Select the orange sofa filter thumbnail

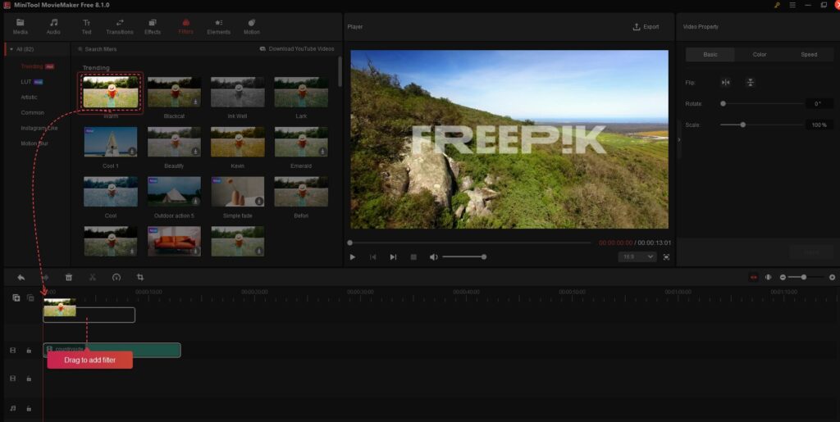[174, 241]
